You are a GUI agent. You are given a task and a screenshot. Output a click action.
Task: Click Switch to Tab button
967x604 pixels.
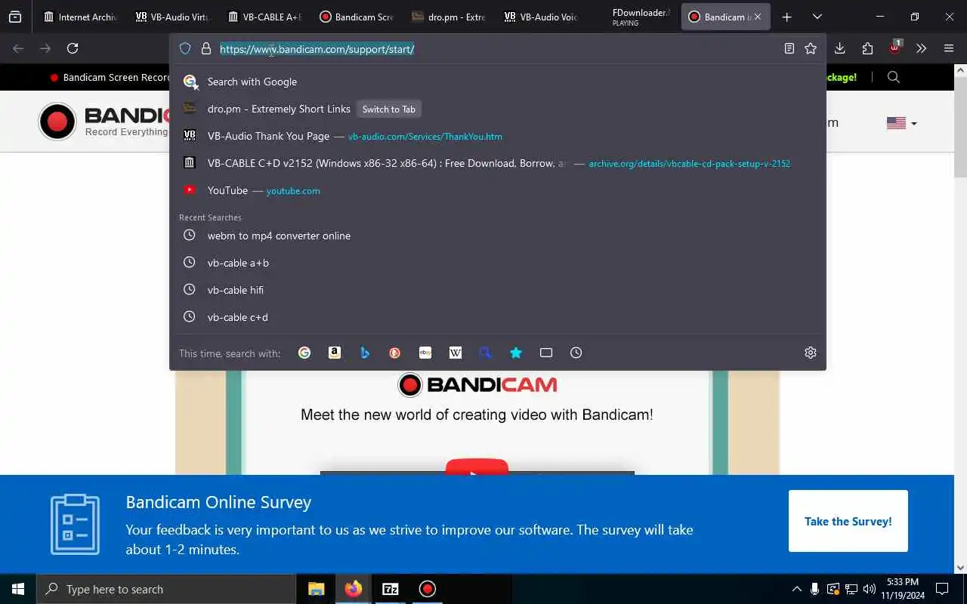click(x=388, y=109)
